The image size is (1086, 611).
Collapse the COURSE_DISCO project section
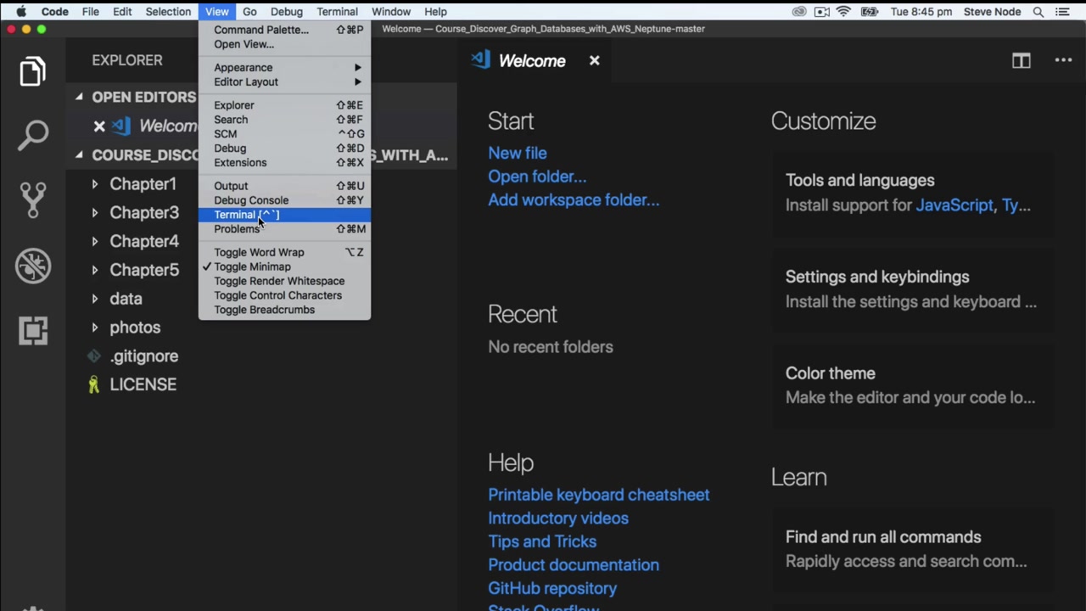coord(79,155)
